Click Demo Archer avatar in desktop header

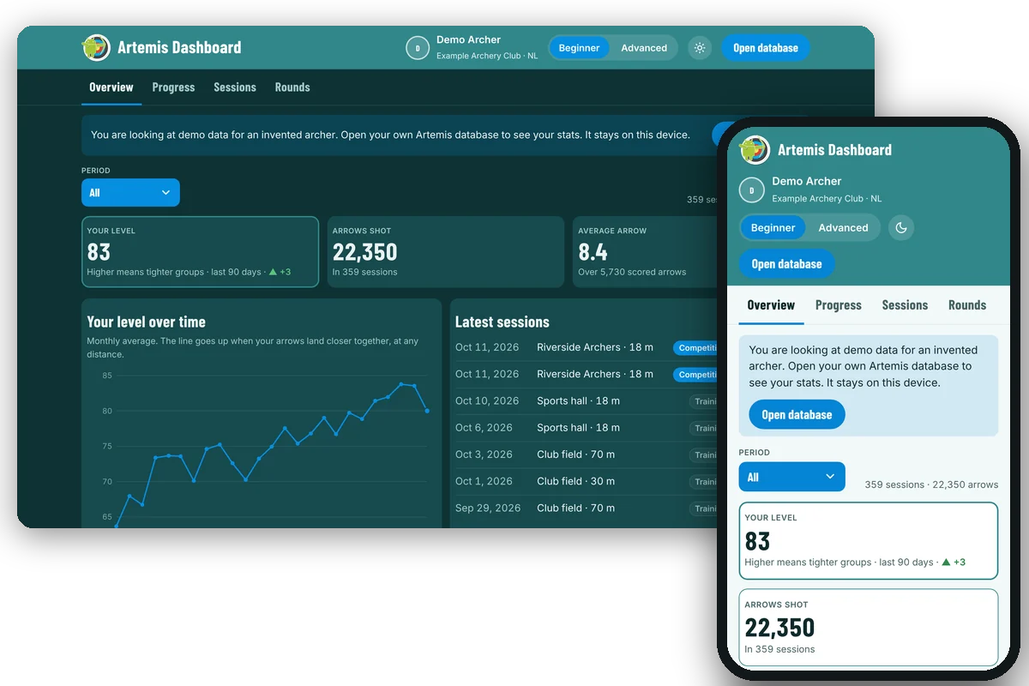coord(418,48)
